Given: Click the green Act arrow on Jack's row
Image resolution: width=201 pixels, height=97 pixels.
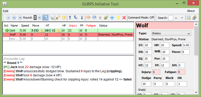Looking at the screenshot, I should tap(7, 30).
